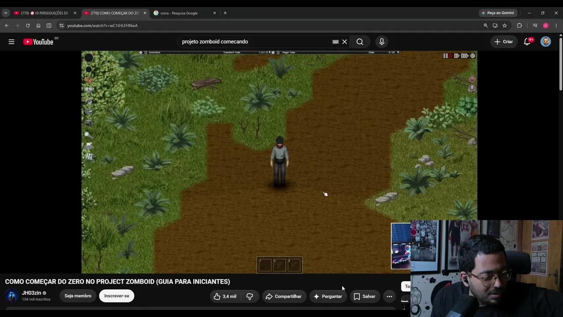Viewport: 563px width, 317px height.
Task: Bookmark this page with the star
Action: (505, 26)
